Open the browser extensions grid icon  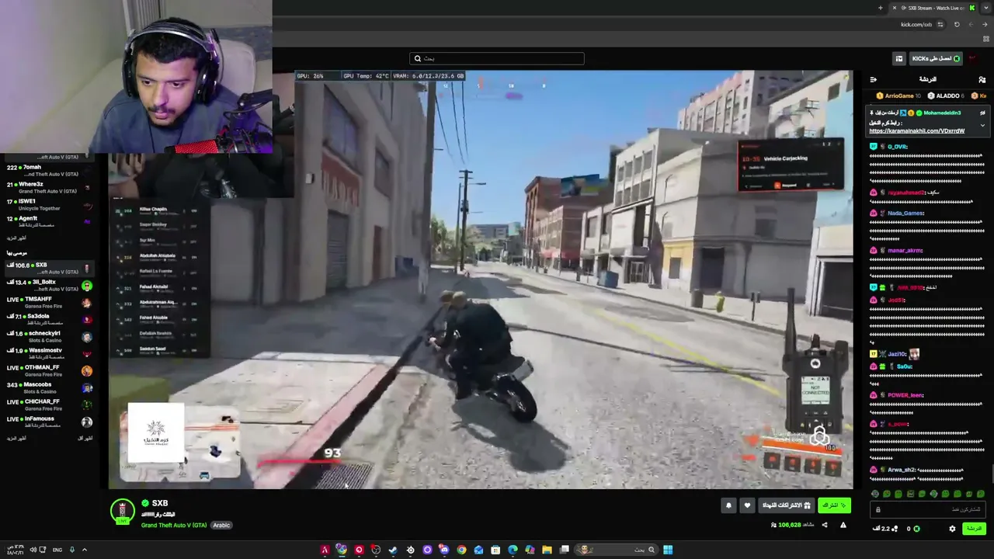[x=987, y=39]
